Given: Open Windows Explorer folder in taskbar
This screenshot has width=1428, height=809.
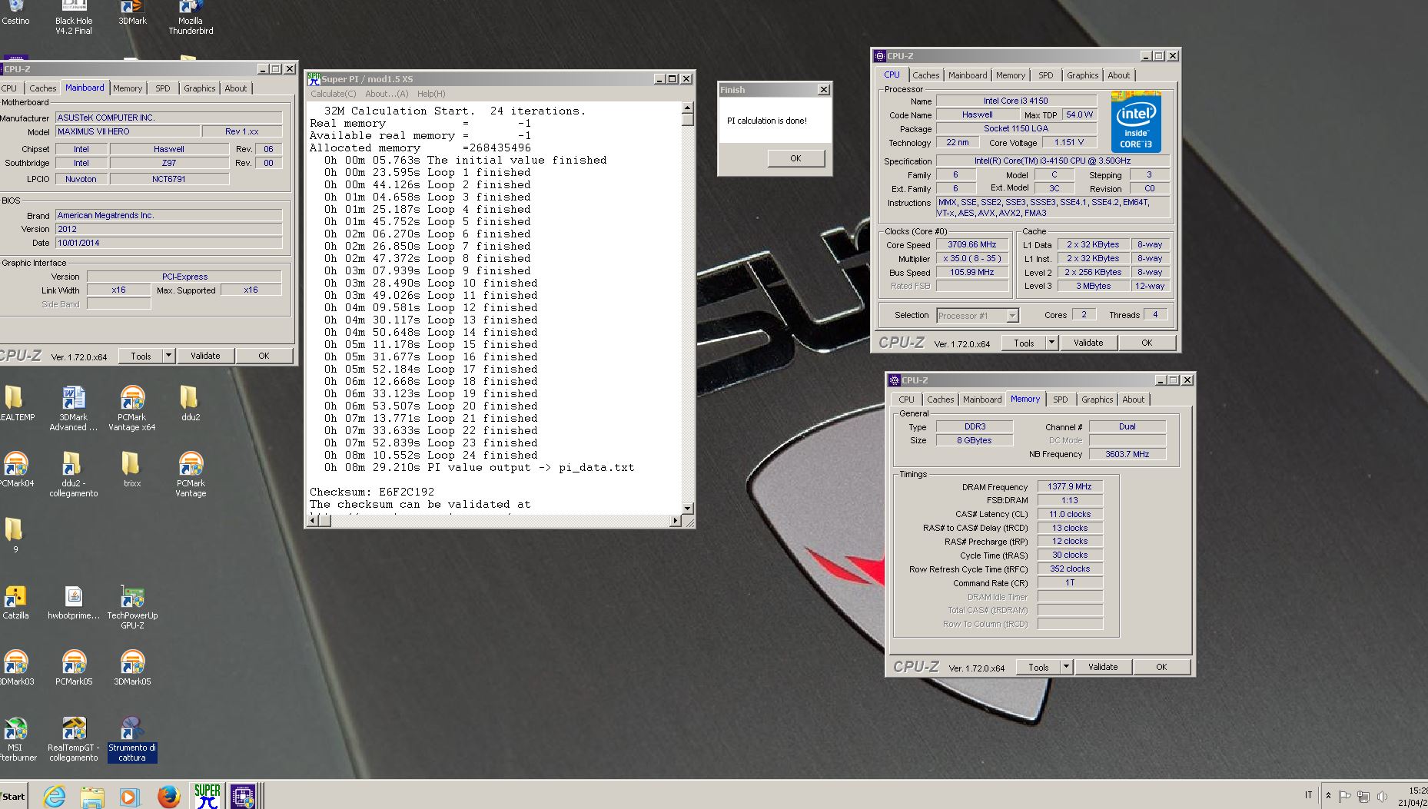Looking at the screenshot, I should click(x=92, y=796).
